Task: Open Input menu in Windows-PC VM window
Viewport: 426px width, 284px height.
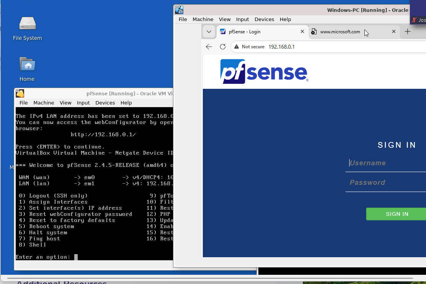Action: [242, 19]
